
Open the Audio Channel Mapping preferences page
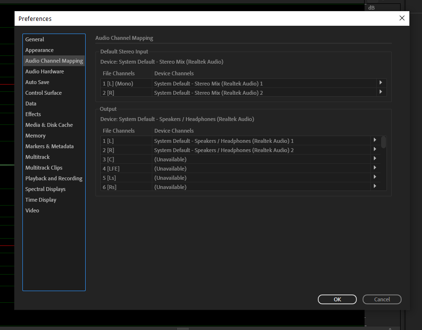(x=54, y=61)
